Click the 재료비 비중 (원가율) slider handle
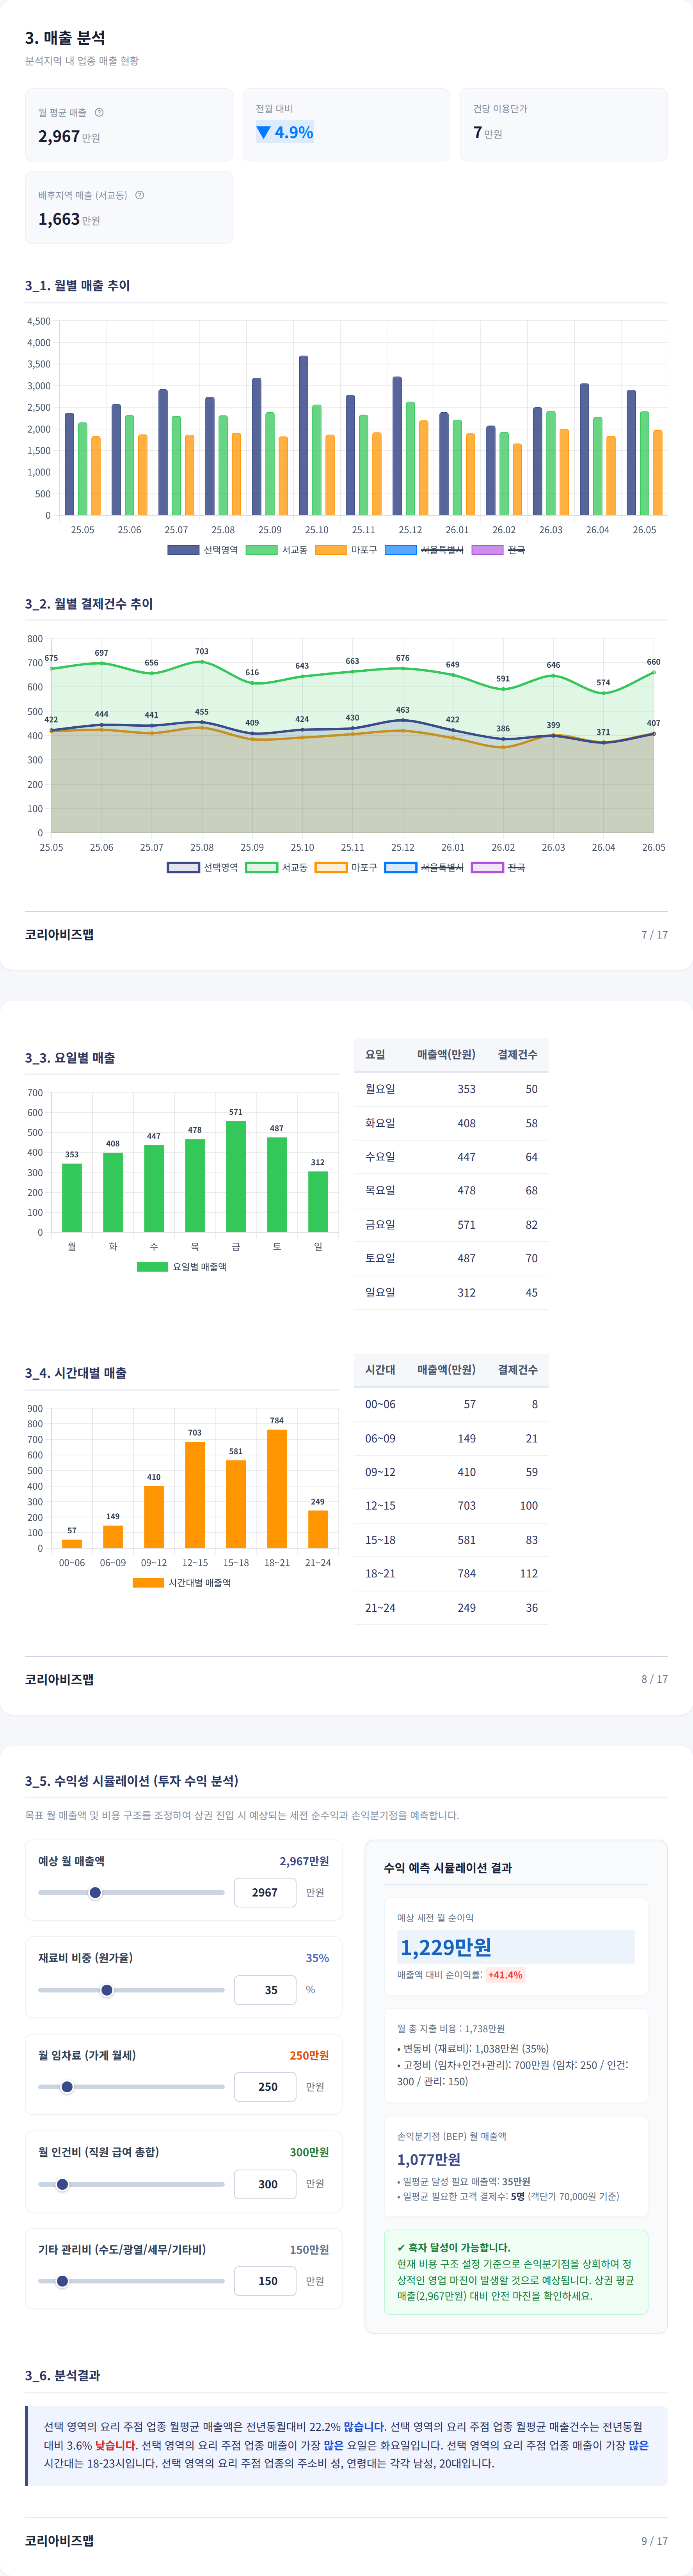The height and width of the screenshot is (2576, 693). (x=107, y=1990)
